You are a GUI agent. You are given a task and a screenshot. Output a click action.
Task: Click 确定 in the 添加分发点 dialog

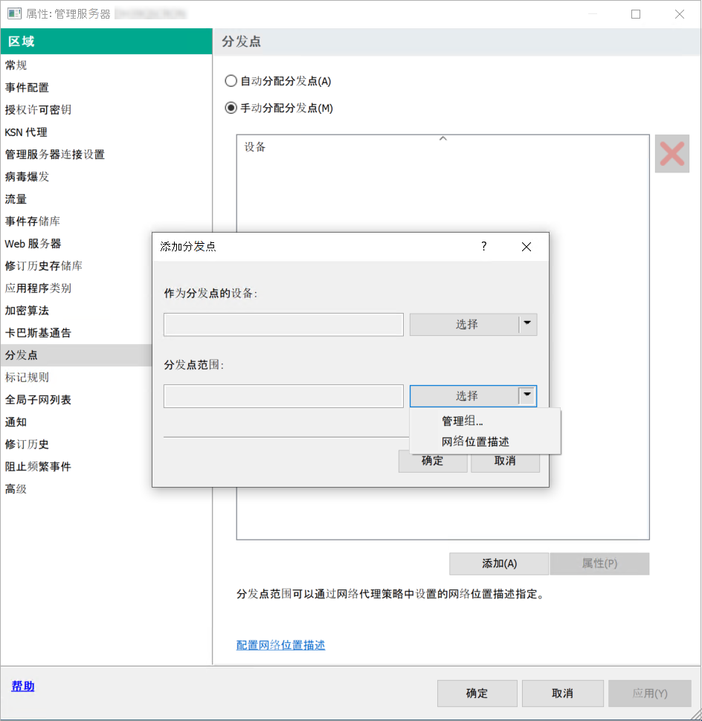pyautogui.click(x=432, y=461)
